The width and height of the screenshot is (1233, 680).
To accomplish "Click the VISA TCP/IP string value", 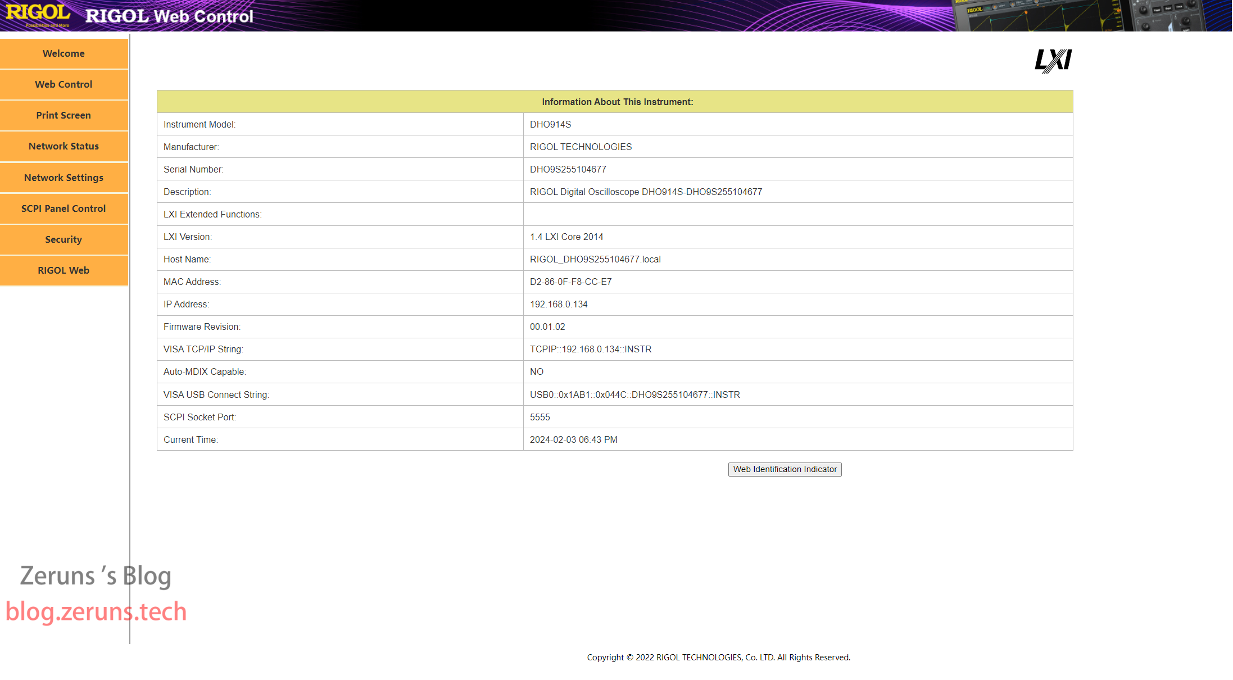I will click(x=591, y=349).
